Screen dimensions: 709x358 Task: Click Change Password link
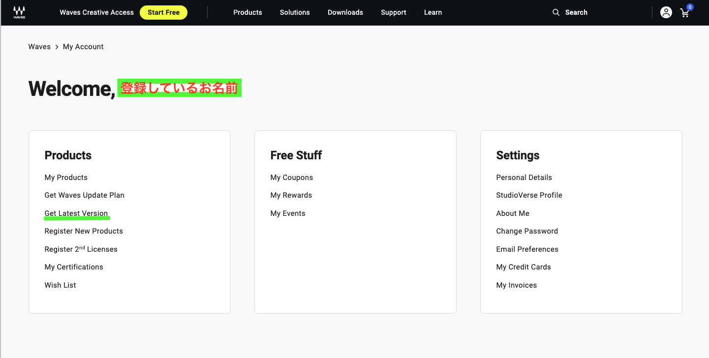tap(527, 231)
